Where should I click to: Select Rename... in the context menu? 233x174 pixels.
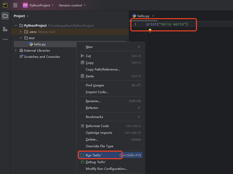pos(93,101)
